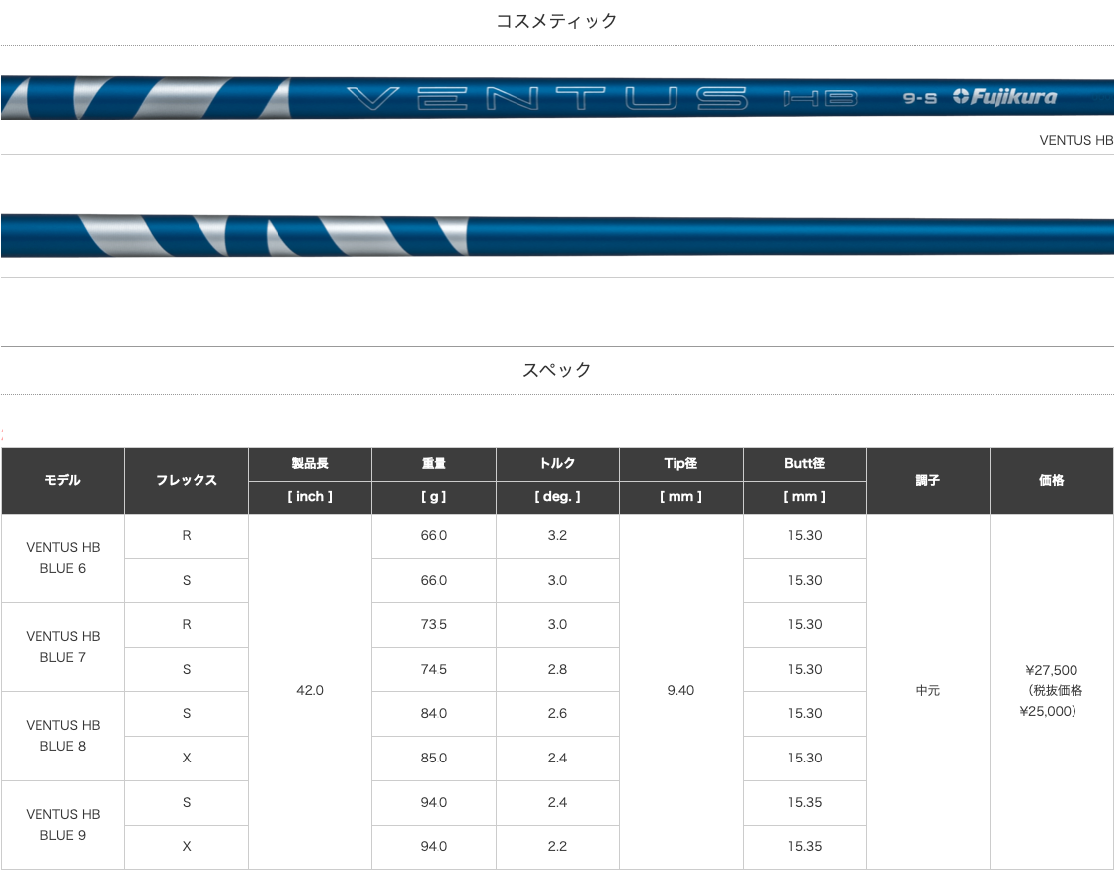Click the 3.2 torque value
This screenshot has height=881, width=1114.
(557, 535)
